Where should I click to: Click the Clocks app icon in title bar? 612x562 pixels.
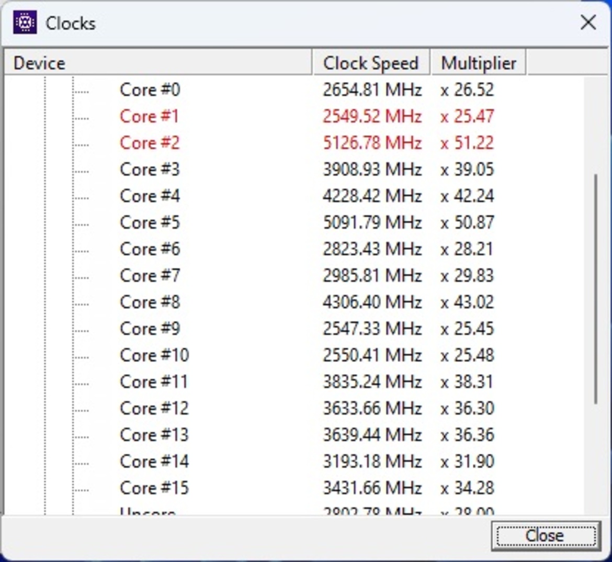(x=25, y=23)
